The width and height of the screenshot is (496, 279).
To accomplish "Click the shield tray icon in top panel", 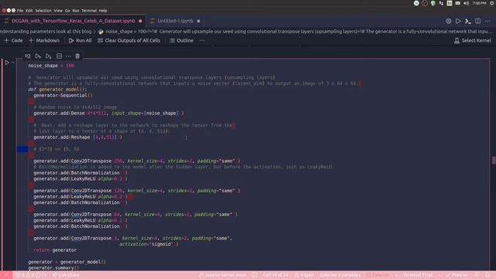I will (x=433, y=3).
